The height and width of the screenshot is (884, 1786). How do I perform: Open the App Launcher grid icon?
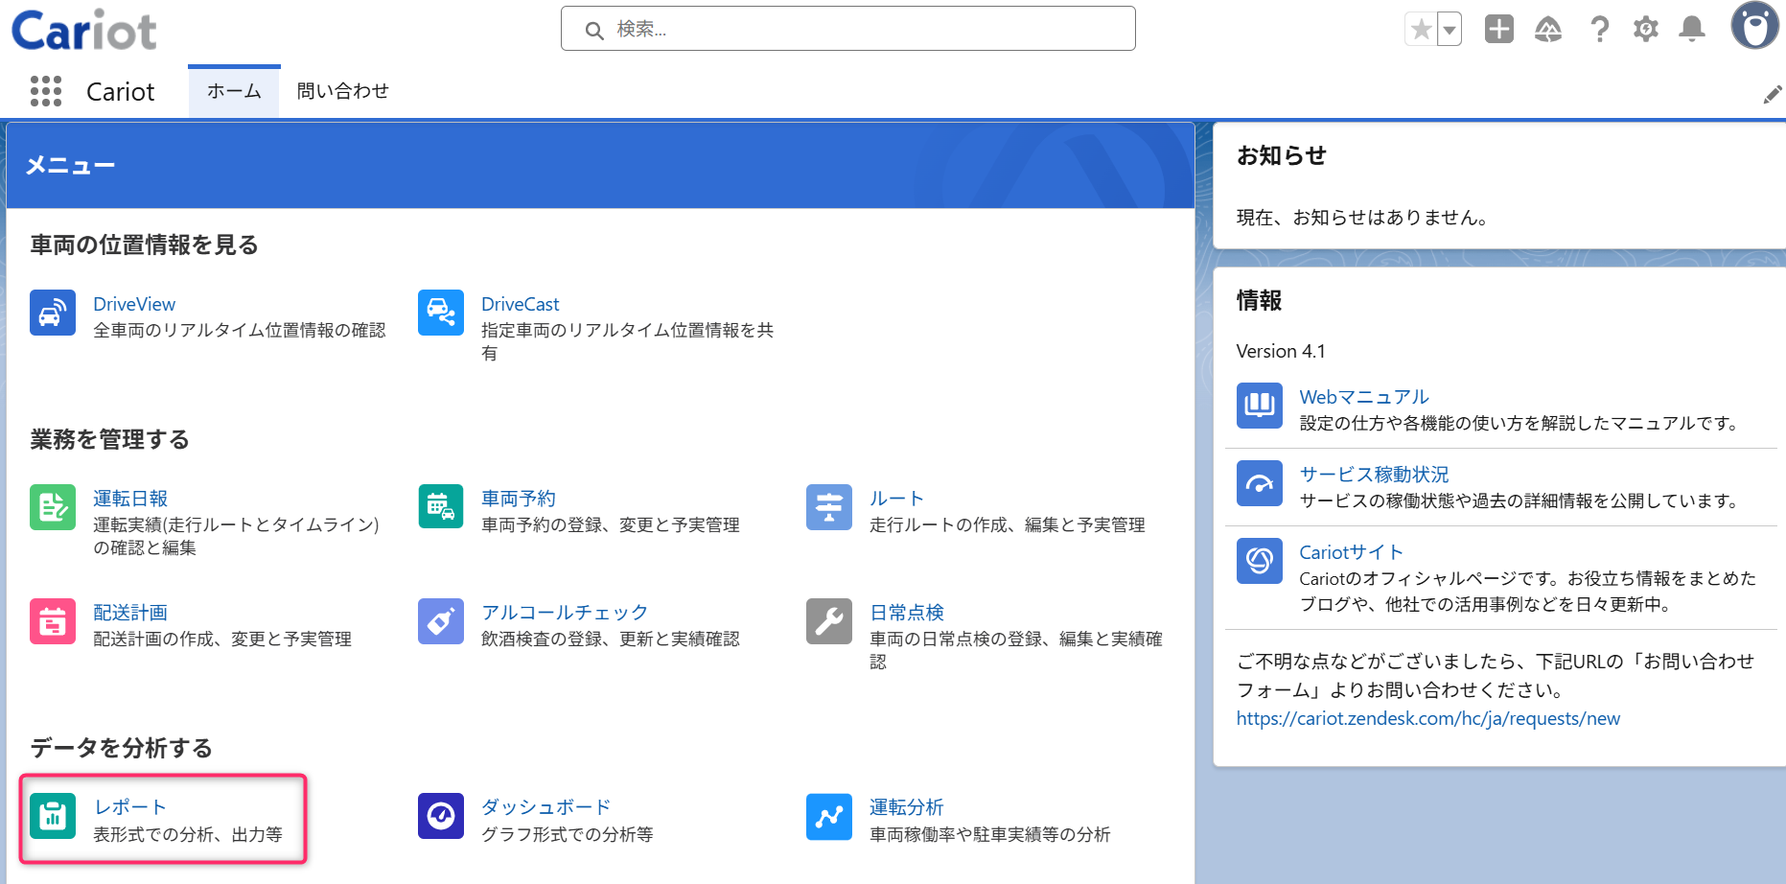click(46, 91)
